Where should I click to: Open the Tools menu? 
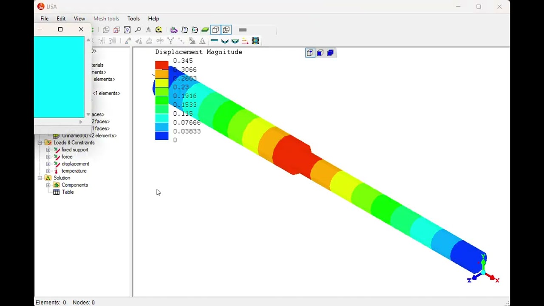pos(133,19)
